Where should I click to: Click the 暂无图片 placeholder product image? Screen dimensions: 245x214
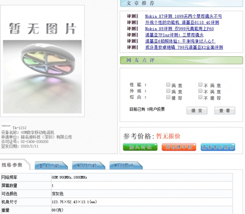(42, 61)
